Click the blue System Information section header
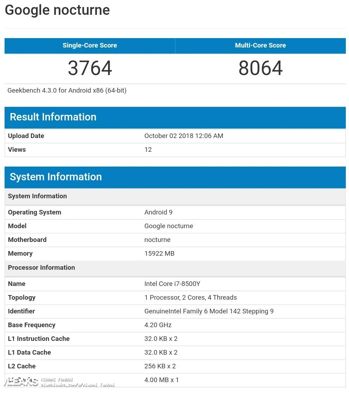This screenshot has height=393, width=349. [x=175, y=177]
